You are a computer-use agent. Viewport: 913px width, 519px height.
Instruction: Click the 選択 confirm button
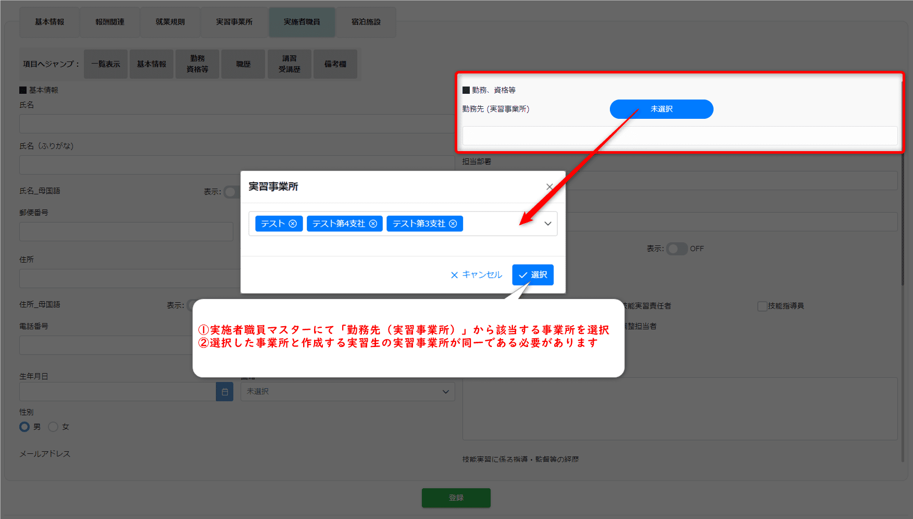(532, 275)
